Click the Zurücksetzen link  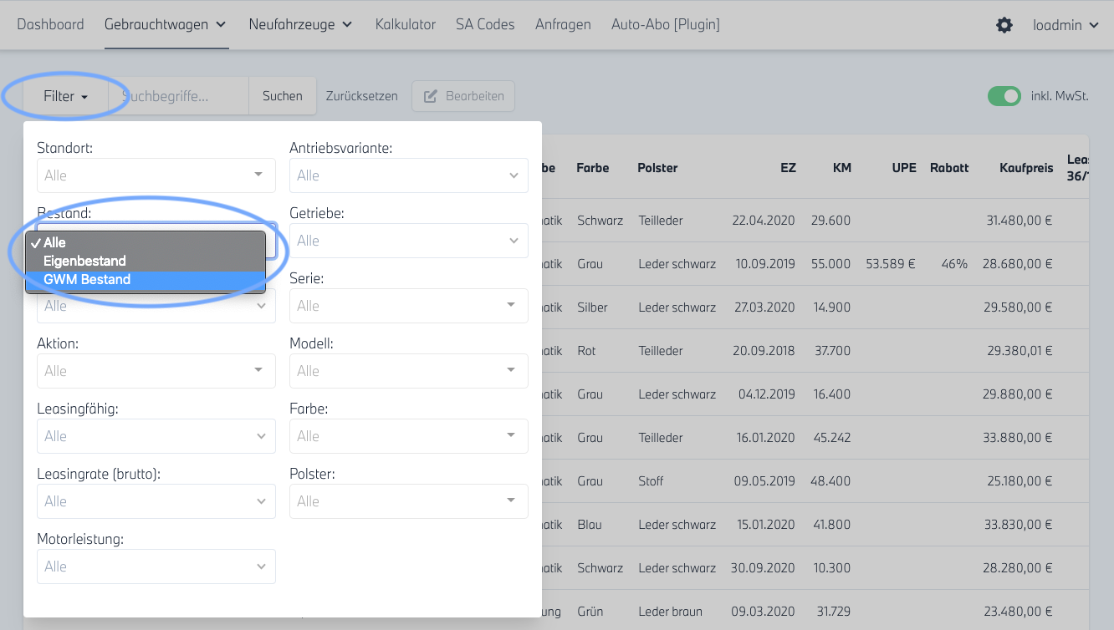(x=362, y=96)
